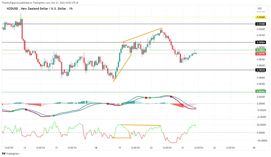Select date 25 on the time axis

(x=254, y=148)
